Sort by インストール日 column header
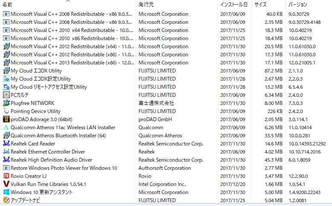The height and width of the screenshot is (206, 332). pos(234,5)
